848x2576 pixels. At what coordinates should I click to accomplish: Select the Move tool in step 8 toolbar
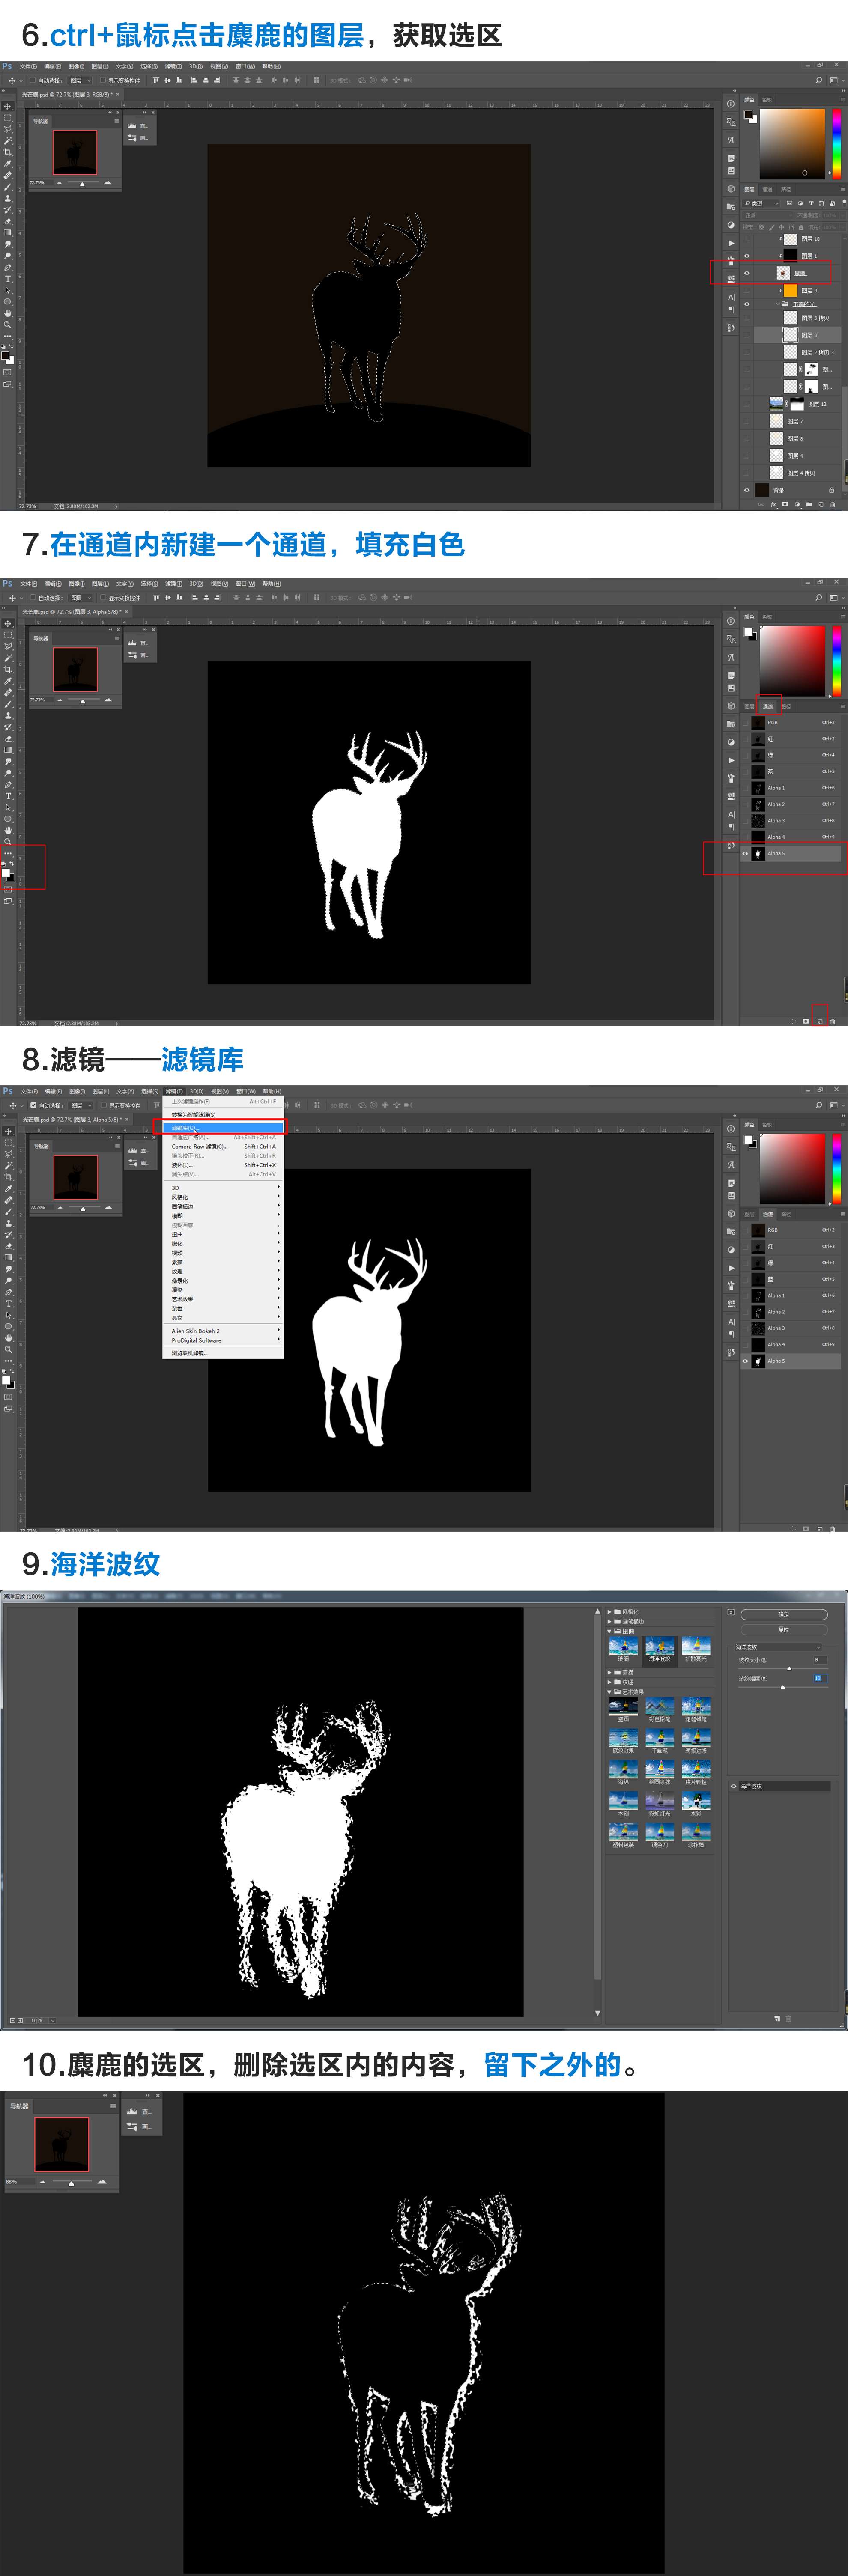pyautogui.click(x=8, y=1131)
